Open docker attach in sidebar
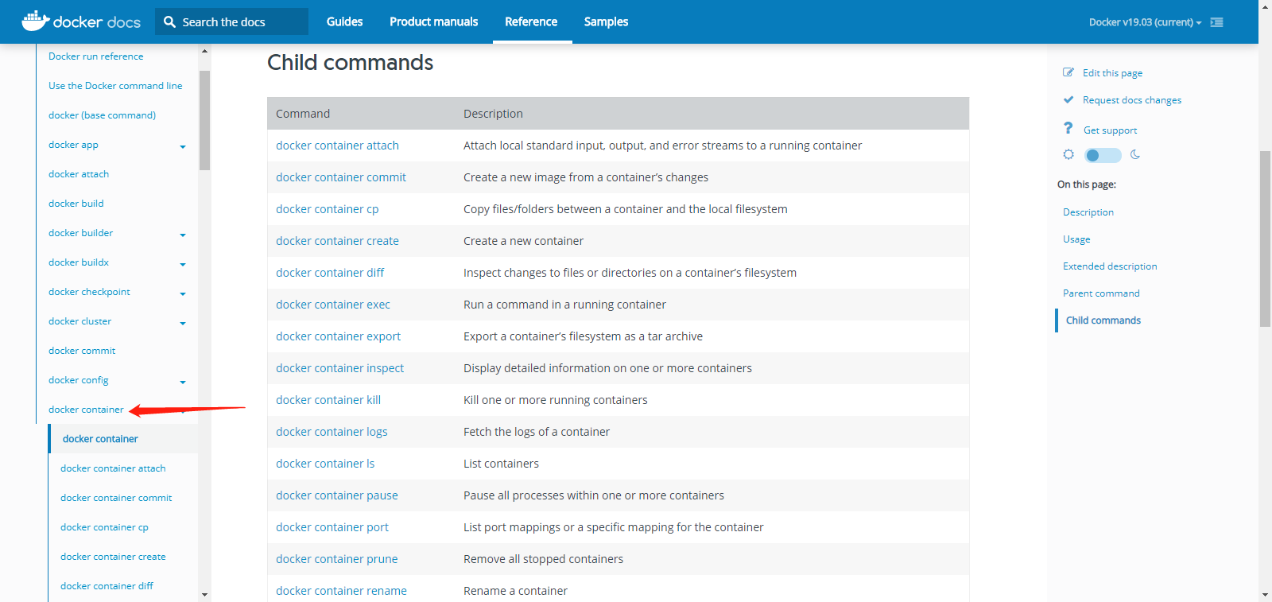The height and width of the screenshot is (602, 1272). click(79, 174)
